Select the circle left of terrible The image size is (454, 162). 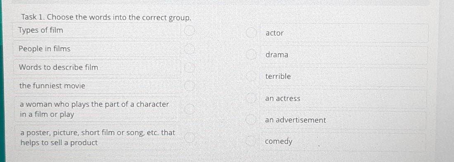(251, 76)
